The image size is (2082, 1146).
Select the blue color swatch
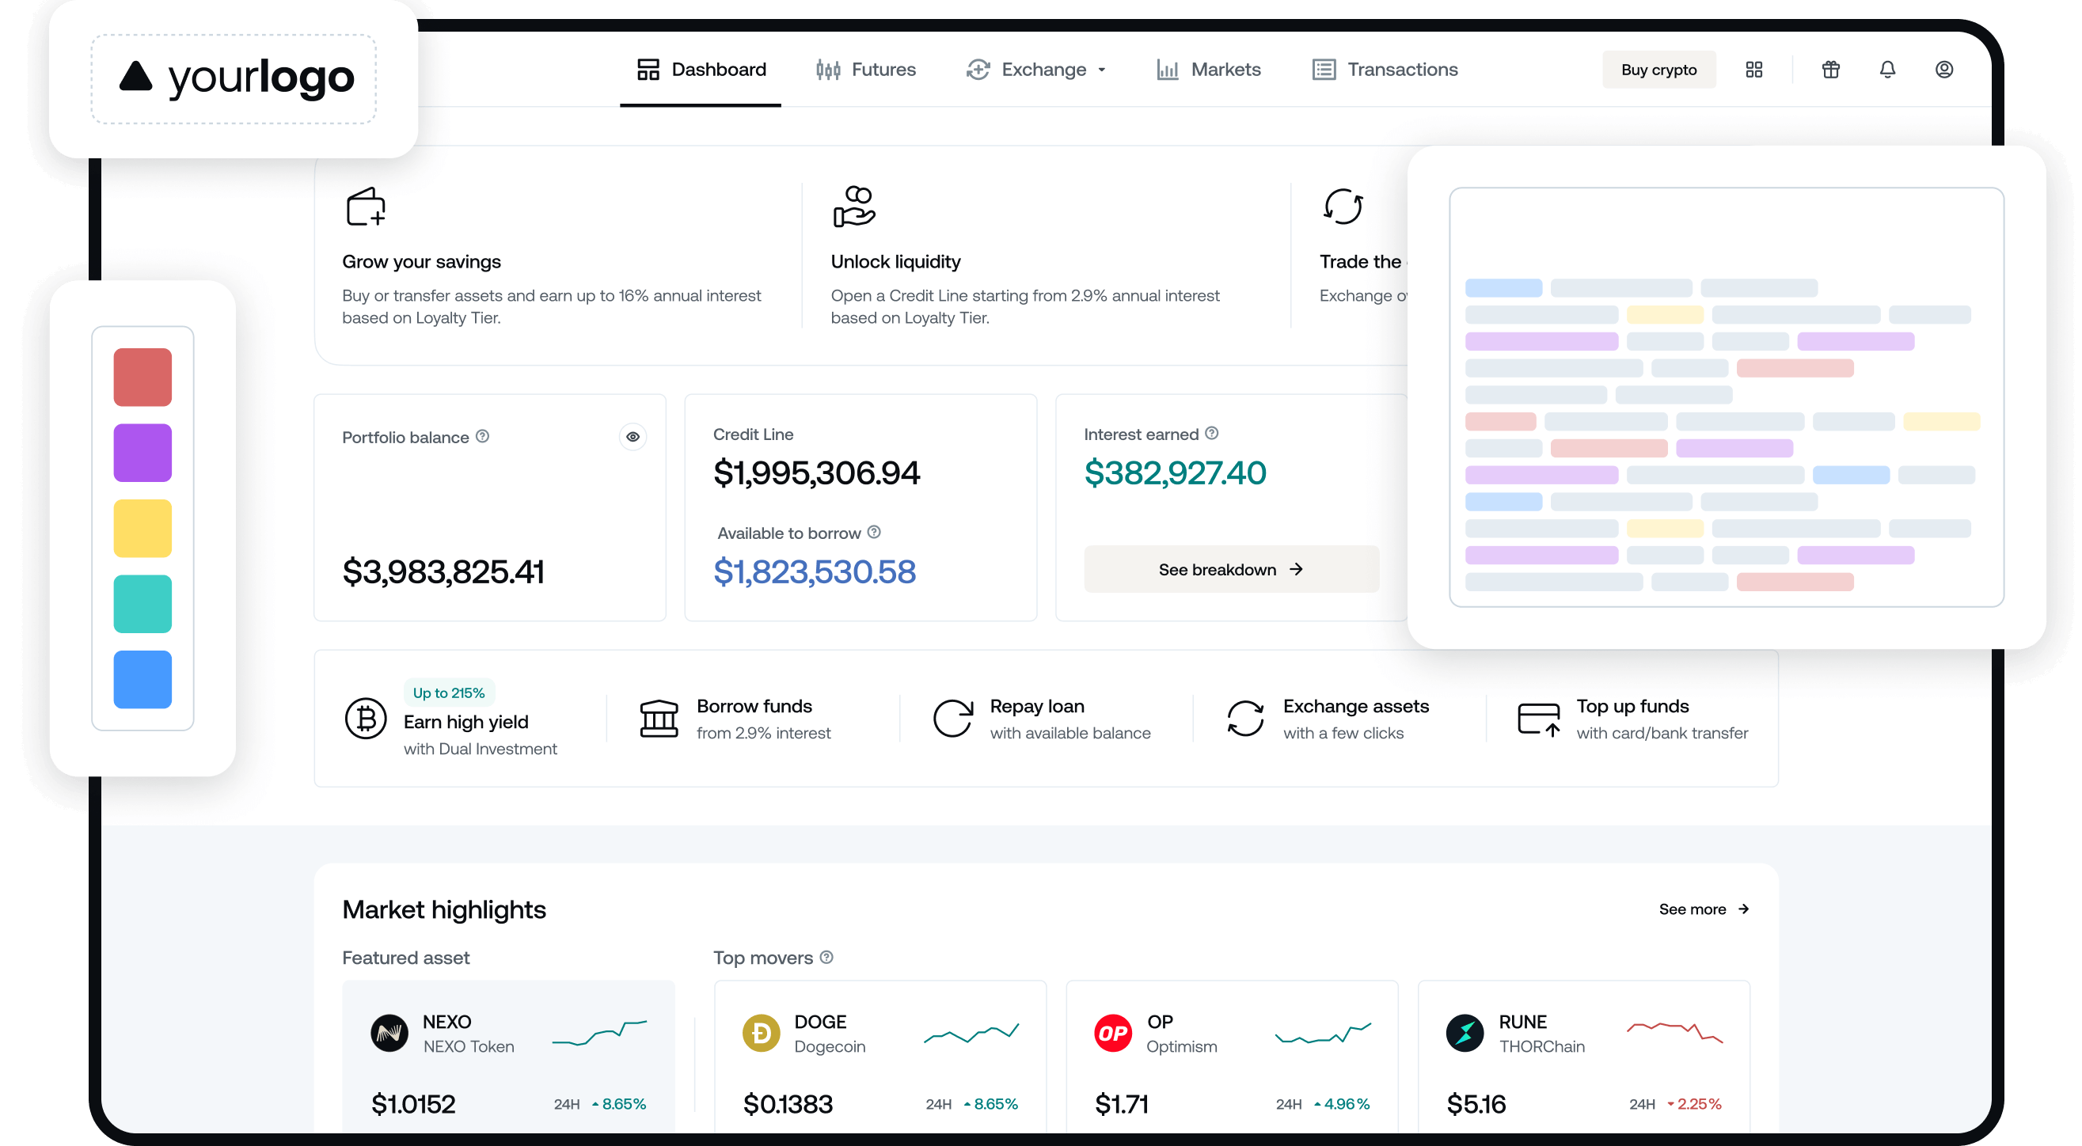point(142,679)
